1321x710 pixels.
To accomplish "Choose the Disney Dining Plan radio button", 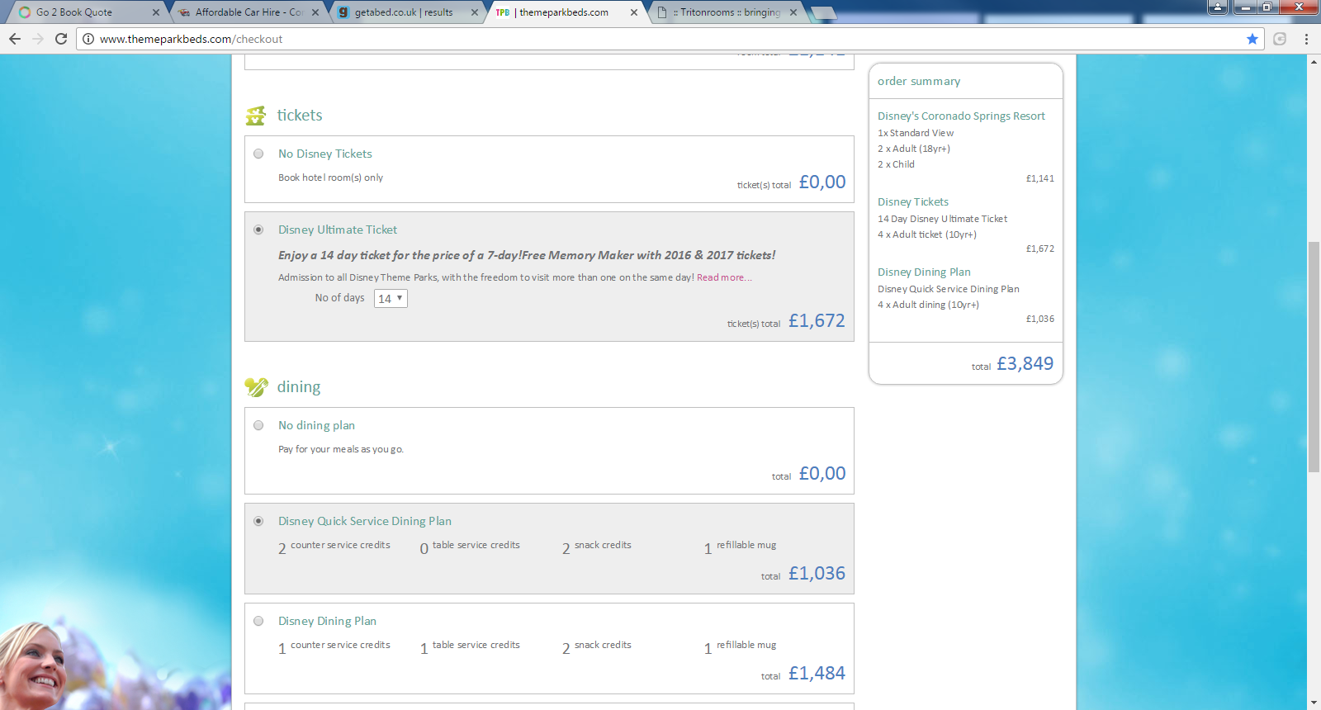I will [258, 621].
